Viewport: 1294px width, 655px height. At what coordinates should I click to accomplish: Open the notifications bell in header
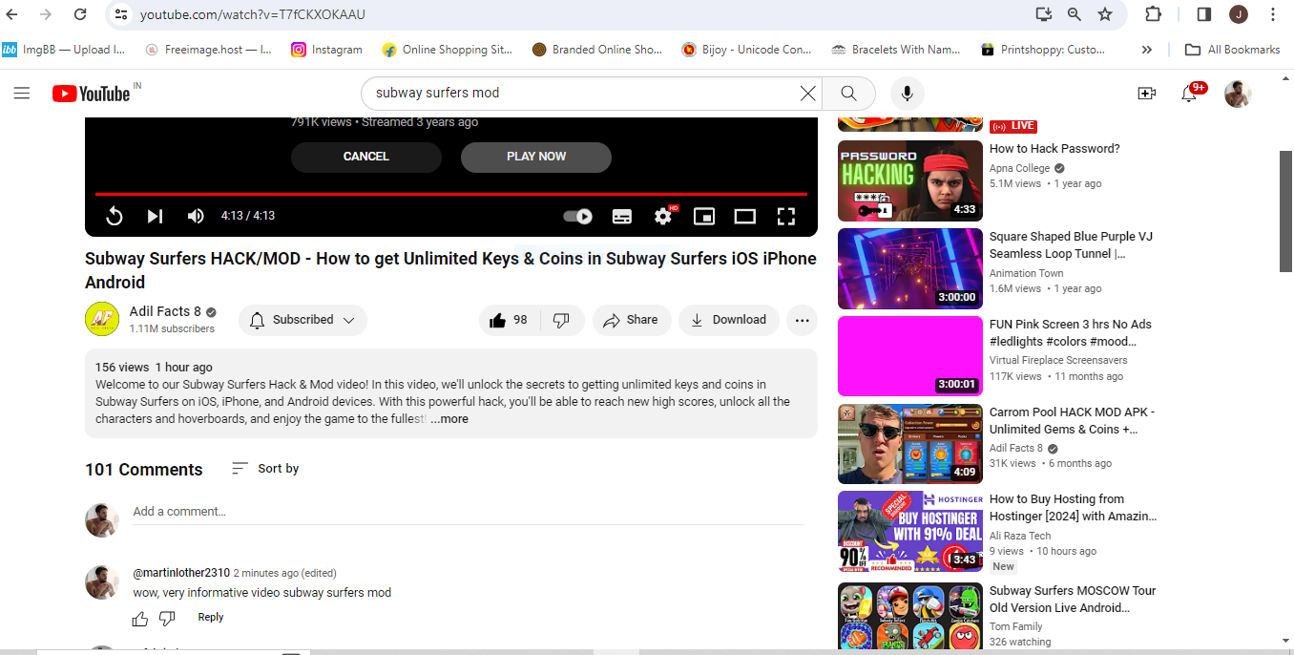tap(1189, 93)
